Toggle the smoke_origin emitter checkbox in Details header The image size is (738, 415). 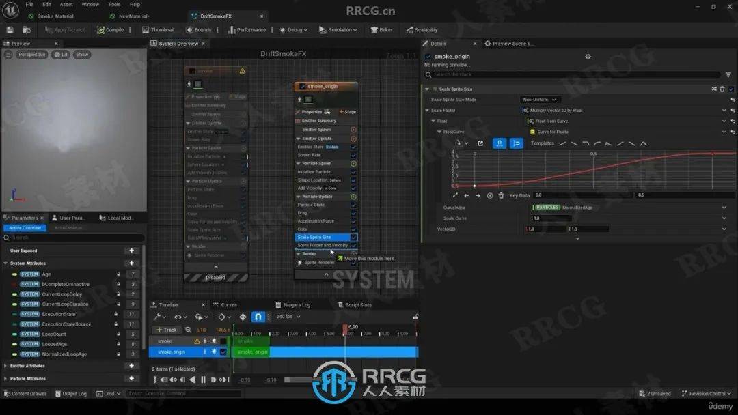428,57
